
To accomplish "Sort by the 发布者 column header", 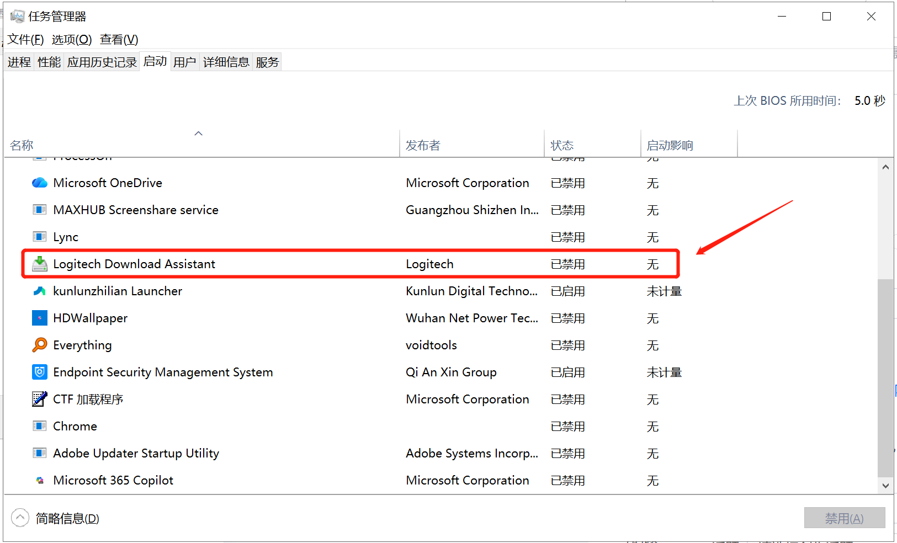I will tap(472, 143).
